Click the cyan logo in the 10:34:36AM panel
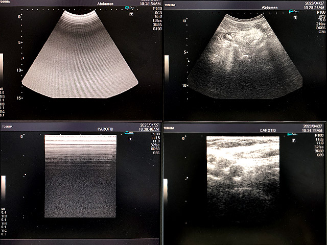 point(292,134)
